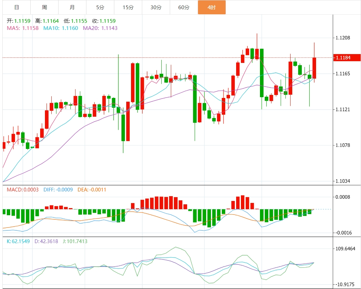Select the 15分 timeframe tab

128,7
